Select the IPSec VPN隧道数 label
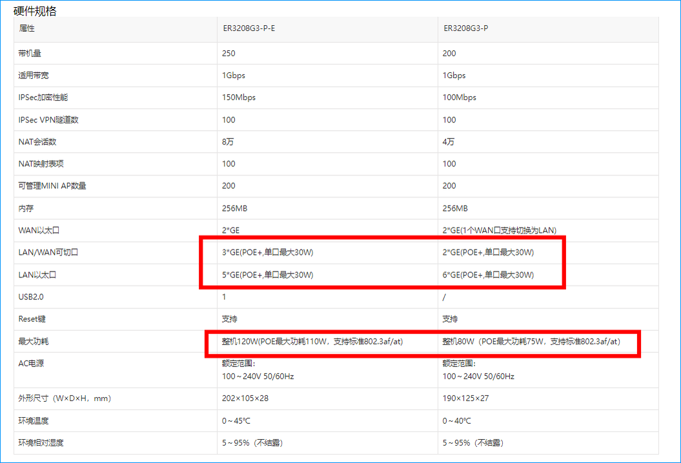 click(48, 120)
